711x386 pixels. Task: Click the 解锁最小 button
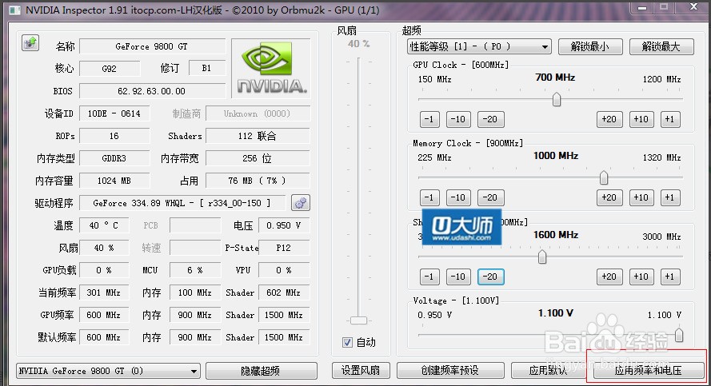590,46
